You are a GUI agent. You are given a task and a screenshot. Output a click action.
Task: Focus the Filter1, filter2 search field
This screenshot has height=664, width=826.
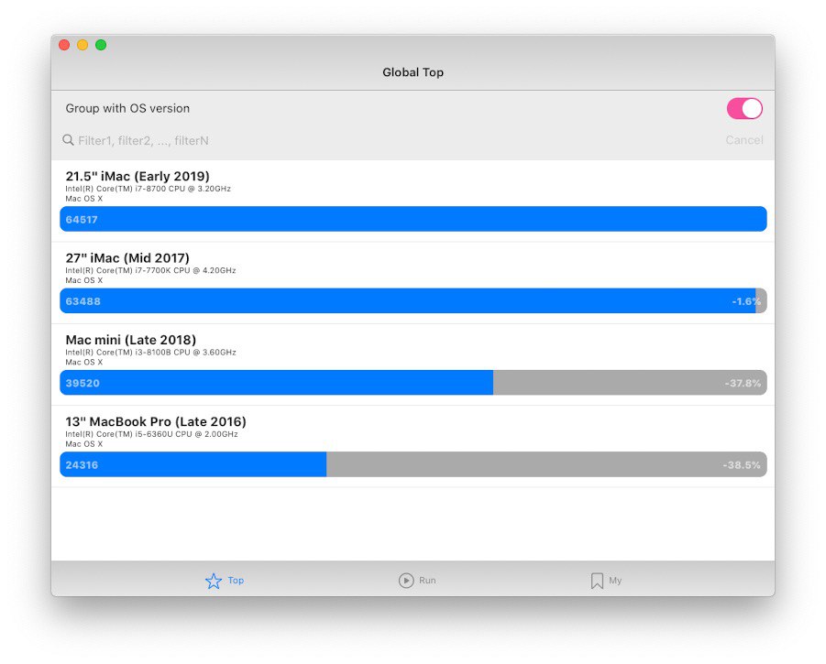click(x=390, y=140)
